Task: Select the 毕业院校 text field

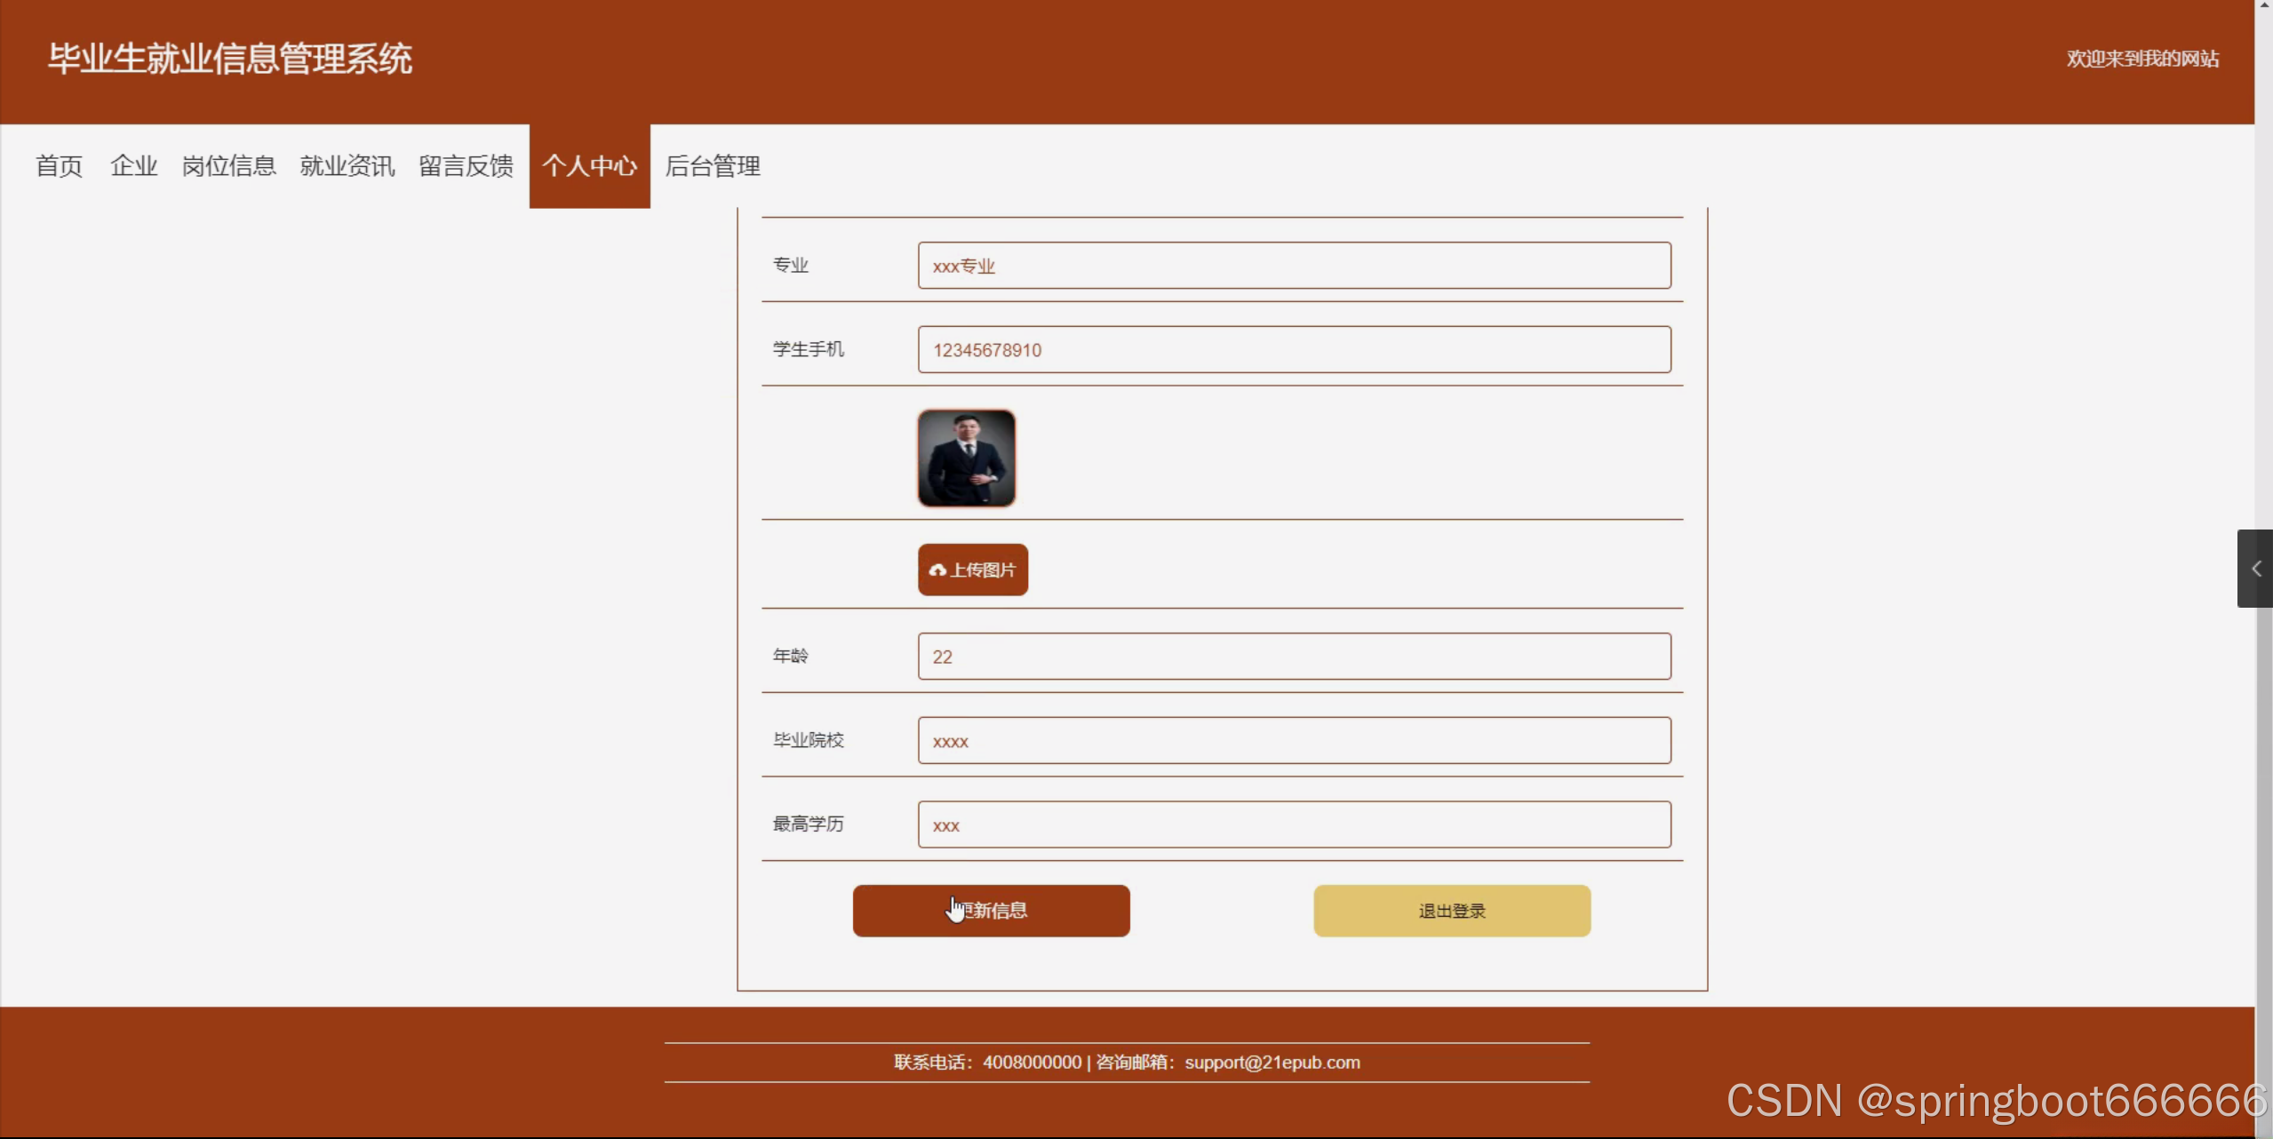Action: pos(1294,741)
